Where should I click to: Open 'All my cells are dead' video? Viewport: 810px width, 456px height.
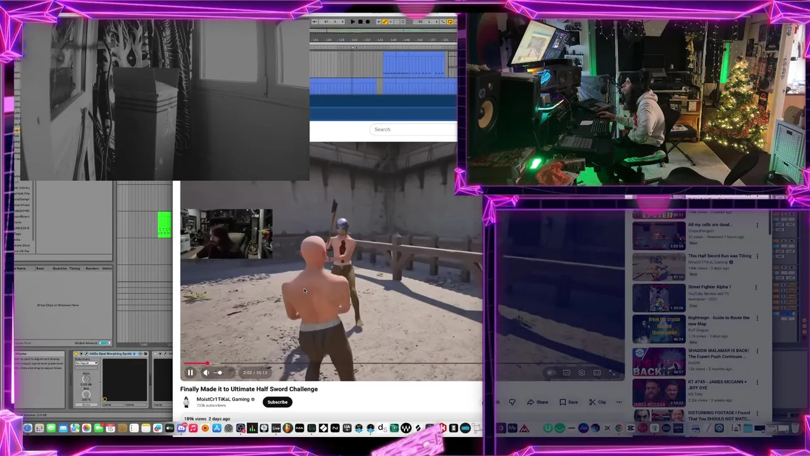(710, 224)
